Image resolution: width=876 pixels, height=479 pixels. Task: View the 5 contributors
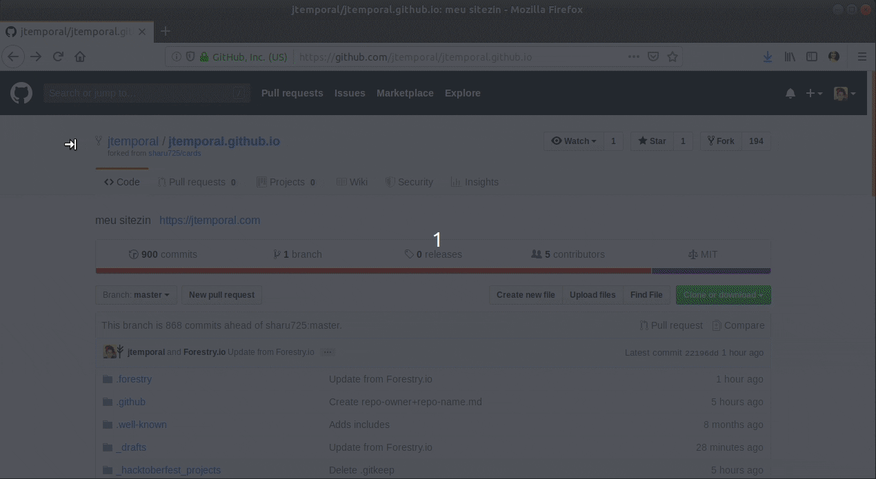click(x=568, y=254)
